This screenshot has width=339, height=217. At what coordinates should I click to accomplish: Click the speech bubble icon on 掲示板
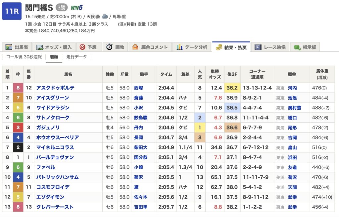pos(297,47)
